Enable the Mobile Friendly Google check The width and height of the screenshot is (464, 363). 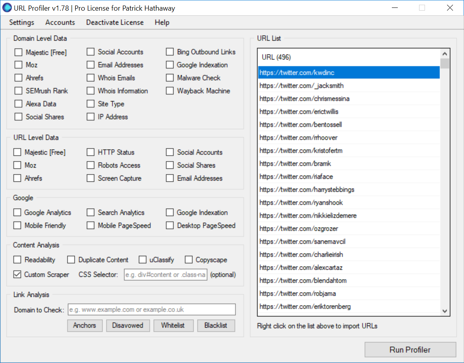click(x=17, y=226)
